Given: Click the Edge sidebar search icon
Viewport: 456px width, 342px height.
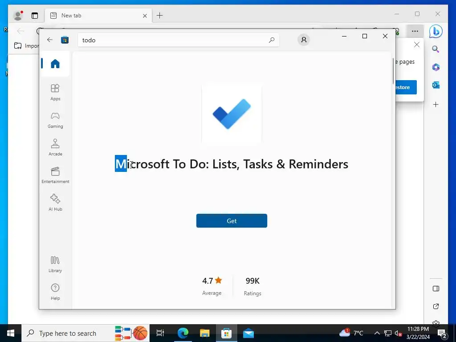Looking at the screenshot, I should (436, 49).
